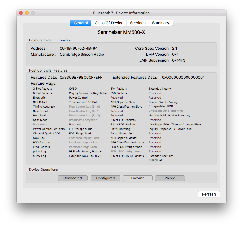This screenshot has height=227, width=243.
Task: Close the window with the red button
Action: point(21,13)
